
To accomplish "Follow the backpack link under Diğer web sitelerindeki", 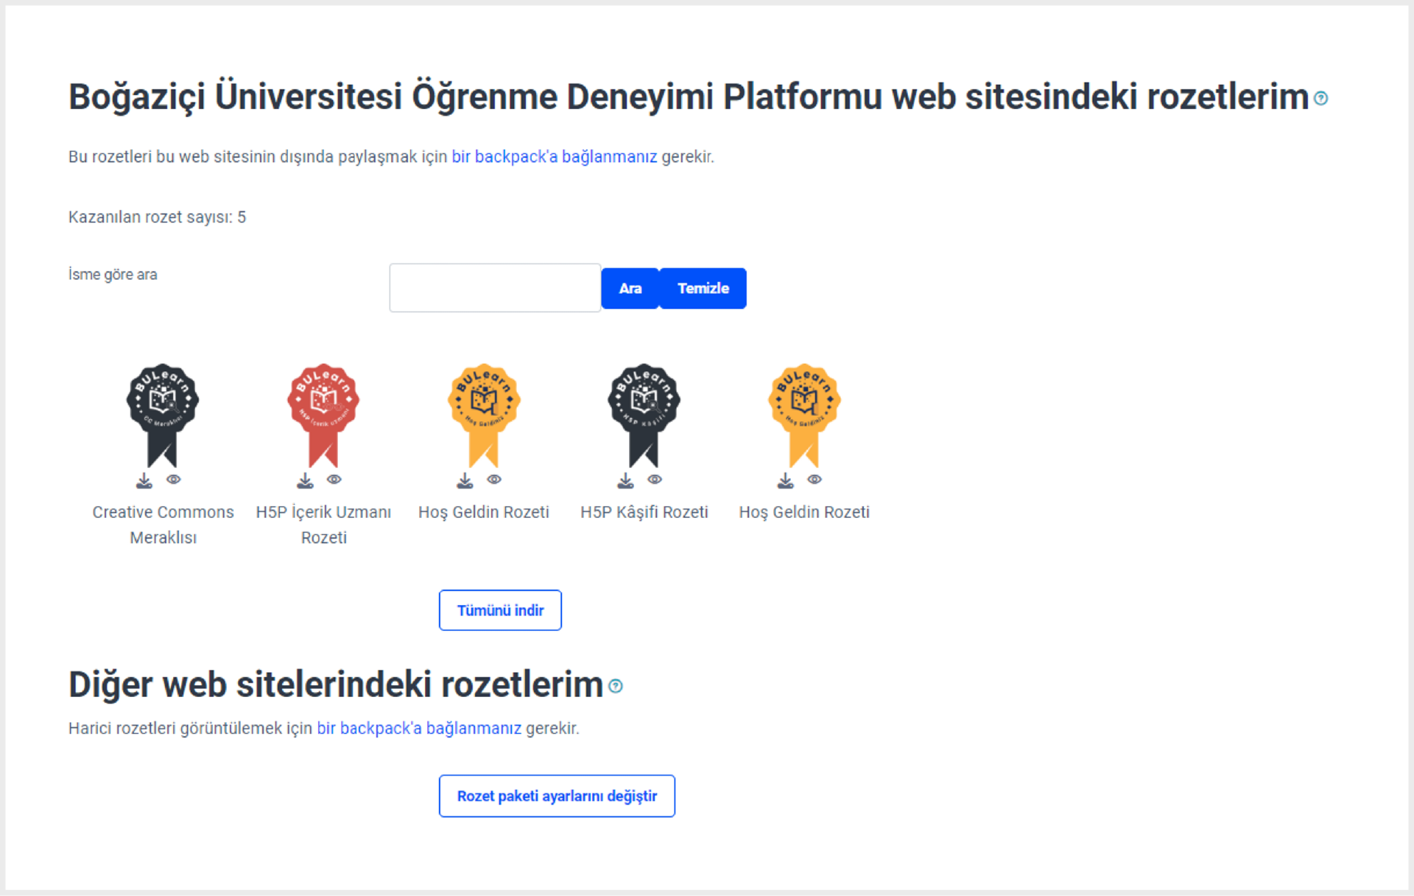I will point(419,729).
